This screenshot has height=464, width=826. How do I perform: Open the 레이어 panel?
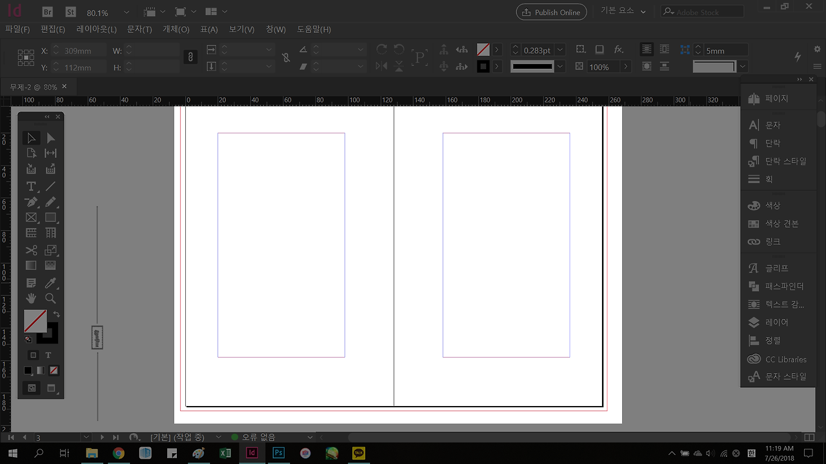(x=776, y=322)
